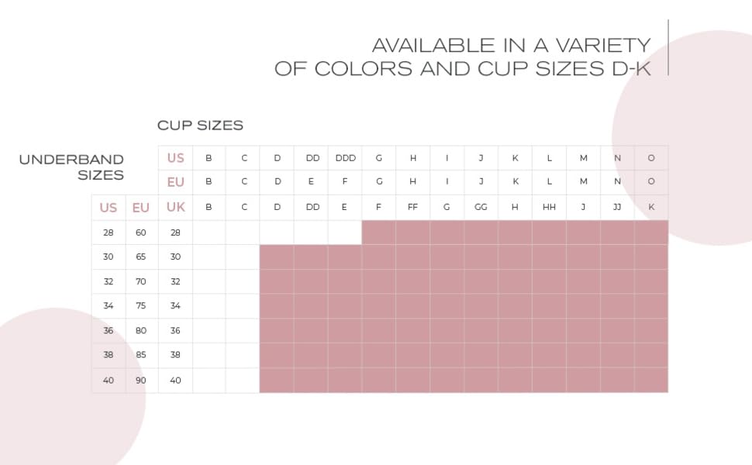The height and width of the screenshot is (465, 752).
Task: Select the DDD cell in US row
Action: [345, 158]
